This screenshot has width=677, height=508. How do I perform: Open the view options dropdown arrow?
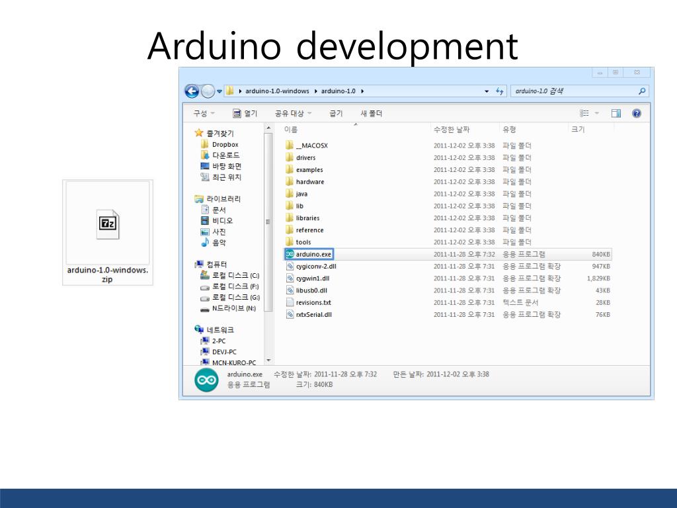tap(597, 113)
